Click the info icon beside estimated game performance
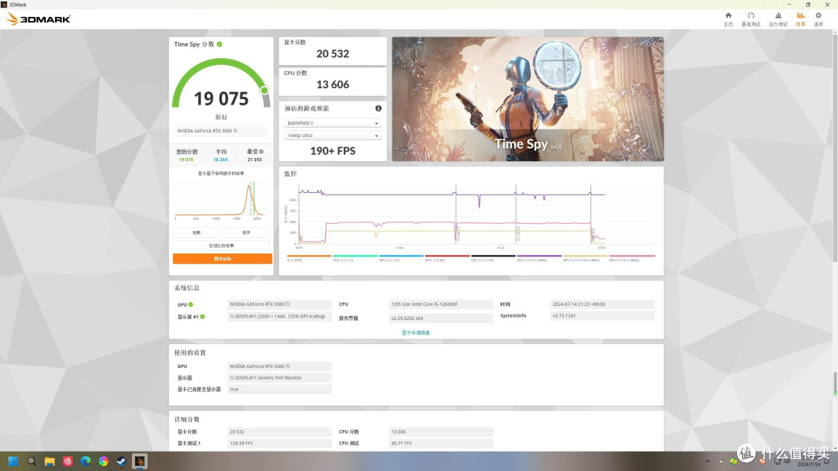This screenshot has width=838, height=471. [x=379, y=108]
